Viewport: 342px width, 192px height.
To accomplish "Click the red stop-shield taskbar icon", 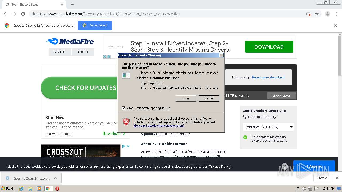I will (57, 189).
